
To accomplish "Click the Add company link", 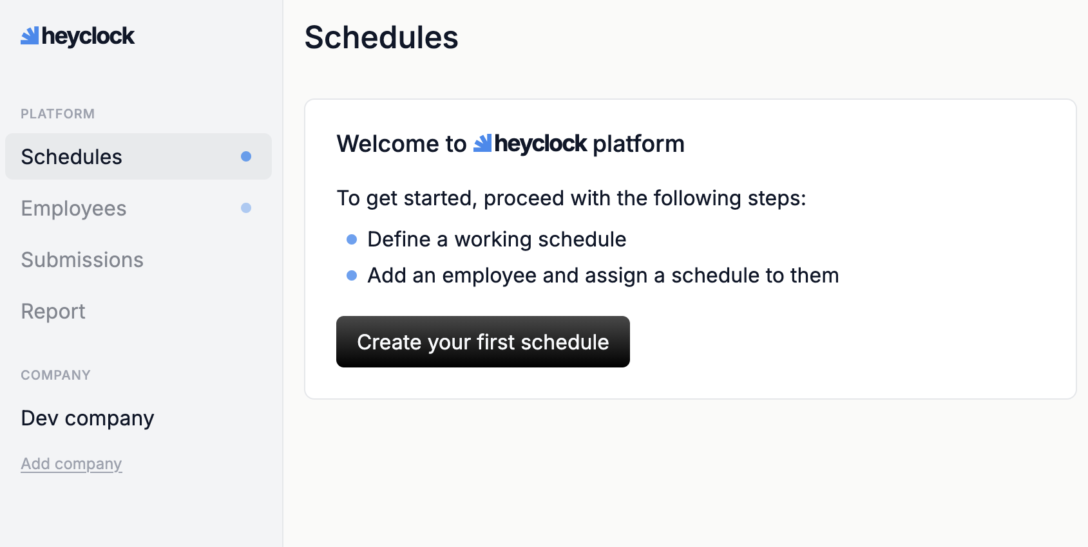I will 72,464.
